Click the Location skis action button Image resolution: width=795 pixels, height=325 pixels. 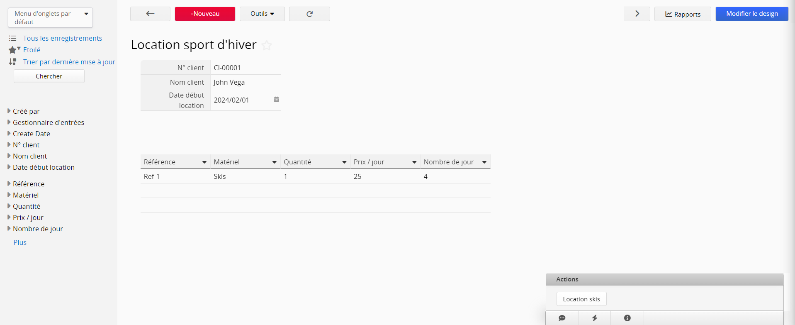tap(581, 299)
